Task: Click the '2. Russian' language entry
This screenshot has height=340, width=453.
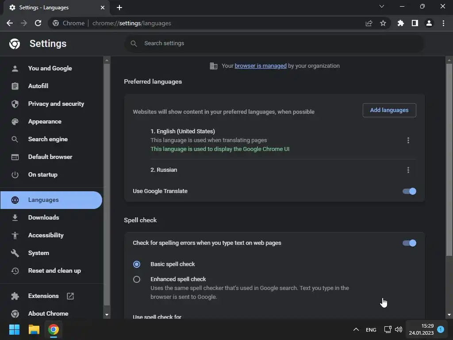Action: click(x=164, y=170)
